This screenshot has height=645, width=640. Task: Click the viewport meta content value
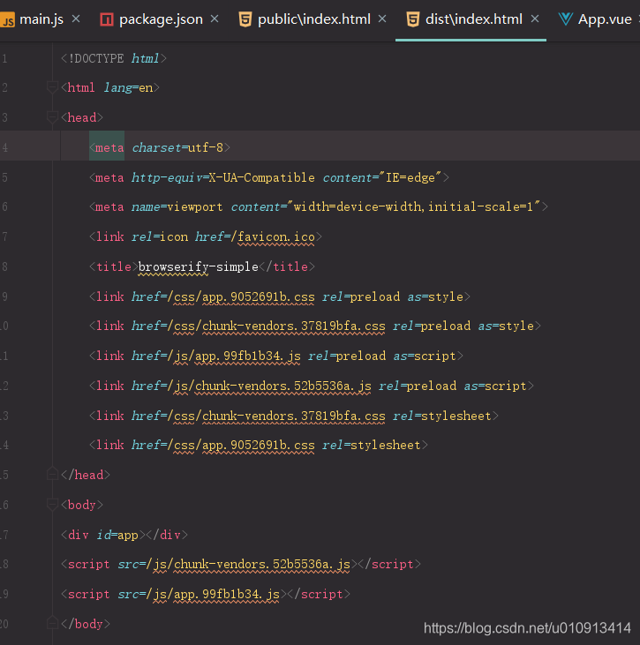click(x=414, y=206)
